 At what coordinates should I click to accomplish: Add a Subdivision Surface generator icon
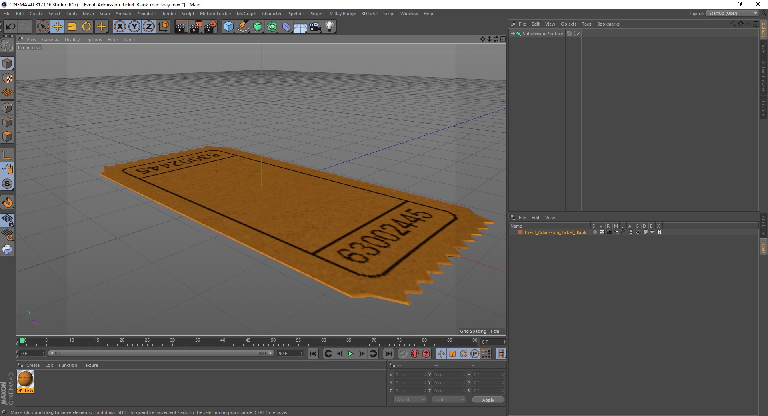tap(258, 27)
